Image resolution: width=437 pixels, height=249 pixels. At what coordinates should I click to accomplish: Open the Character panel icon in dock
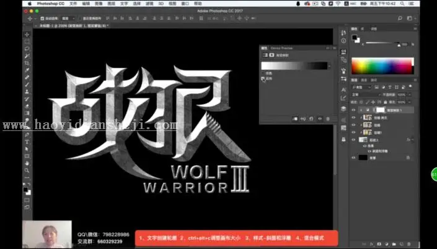(x=343, y=90)
